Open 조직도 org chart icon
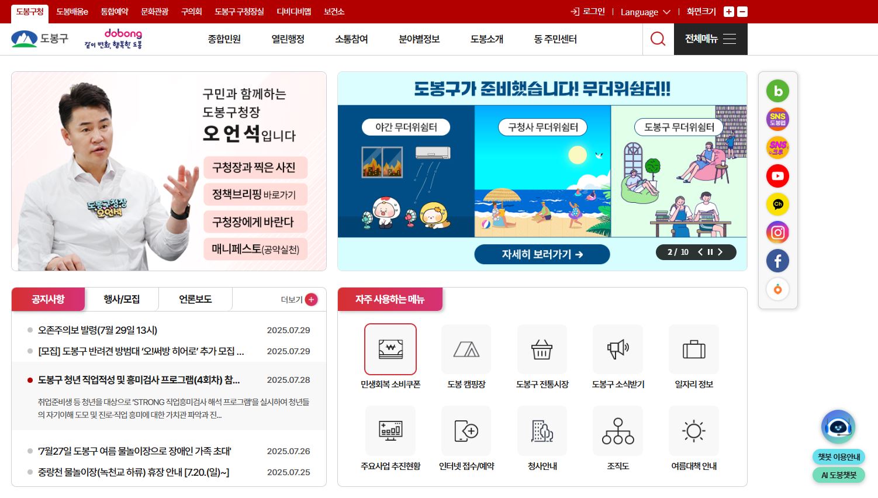This screenshot has height=498, width=878. tap(618, 431)
